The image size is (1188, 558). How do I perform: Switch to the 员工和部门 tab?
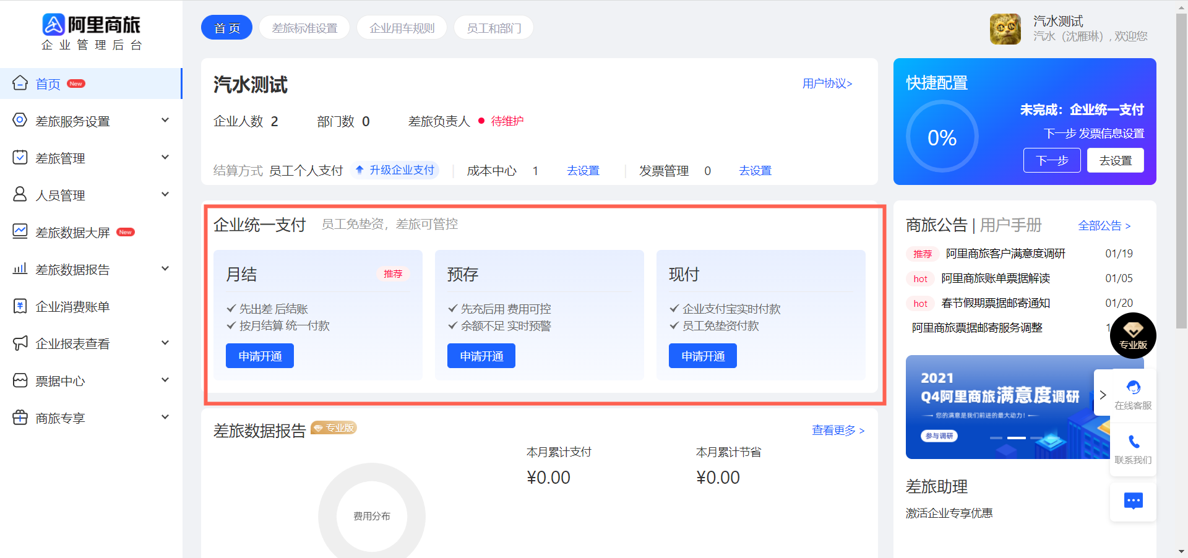pyautogui.click(x=494, y=28)
